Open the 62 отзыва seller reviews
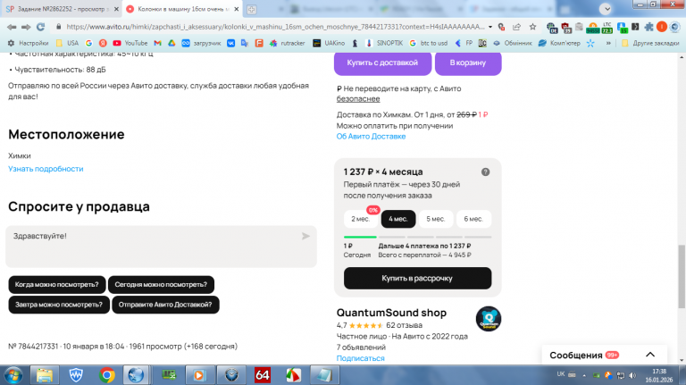 point(404,325)
